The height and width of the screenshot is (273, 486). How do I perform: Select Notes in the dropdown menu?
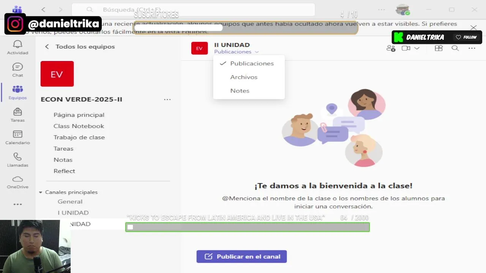pyautogui.click(x=249, y=91)
